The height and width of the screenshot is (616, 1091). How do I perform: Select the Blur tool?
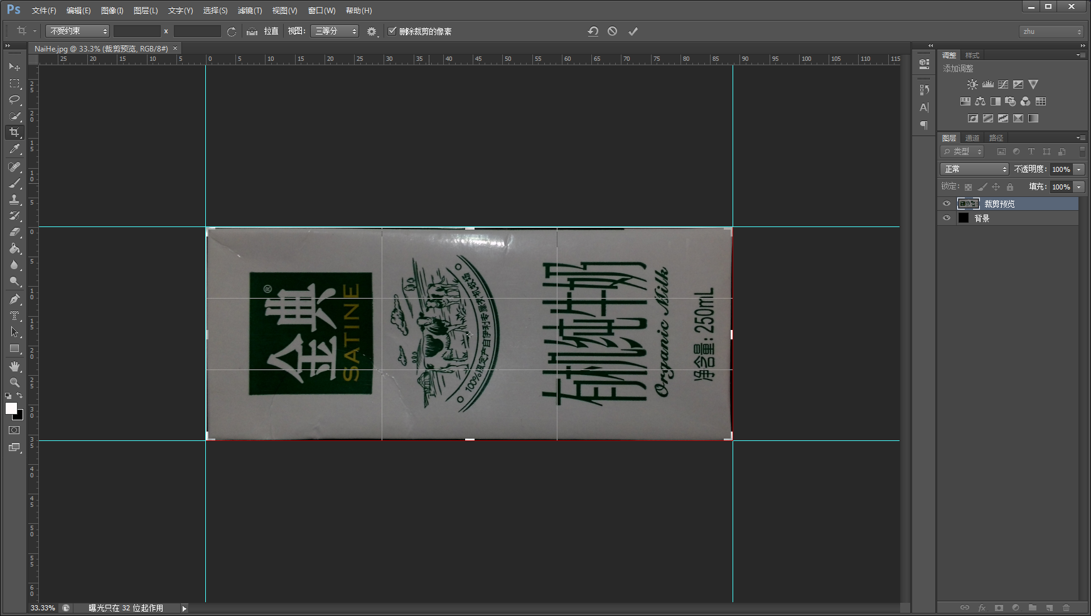tap(14, 265)
